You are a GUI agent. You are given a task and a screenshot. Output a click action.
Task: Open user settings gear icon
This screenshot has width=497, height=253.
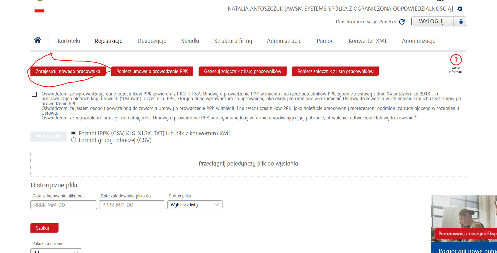(460, 9)
